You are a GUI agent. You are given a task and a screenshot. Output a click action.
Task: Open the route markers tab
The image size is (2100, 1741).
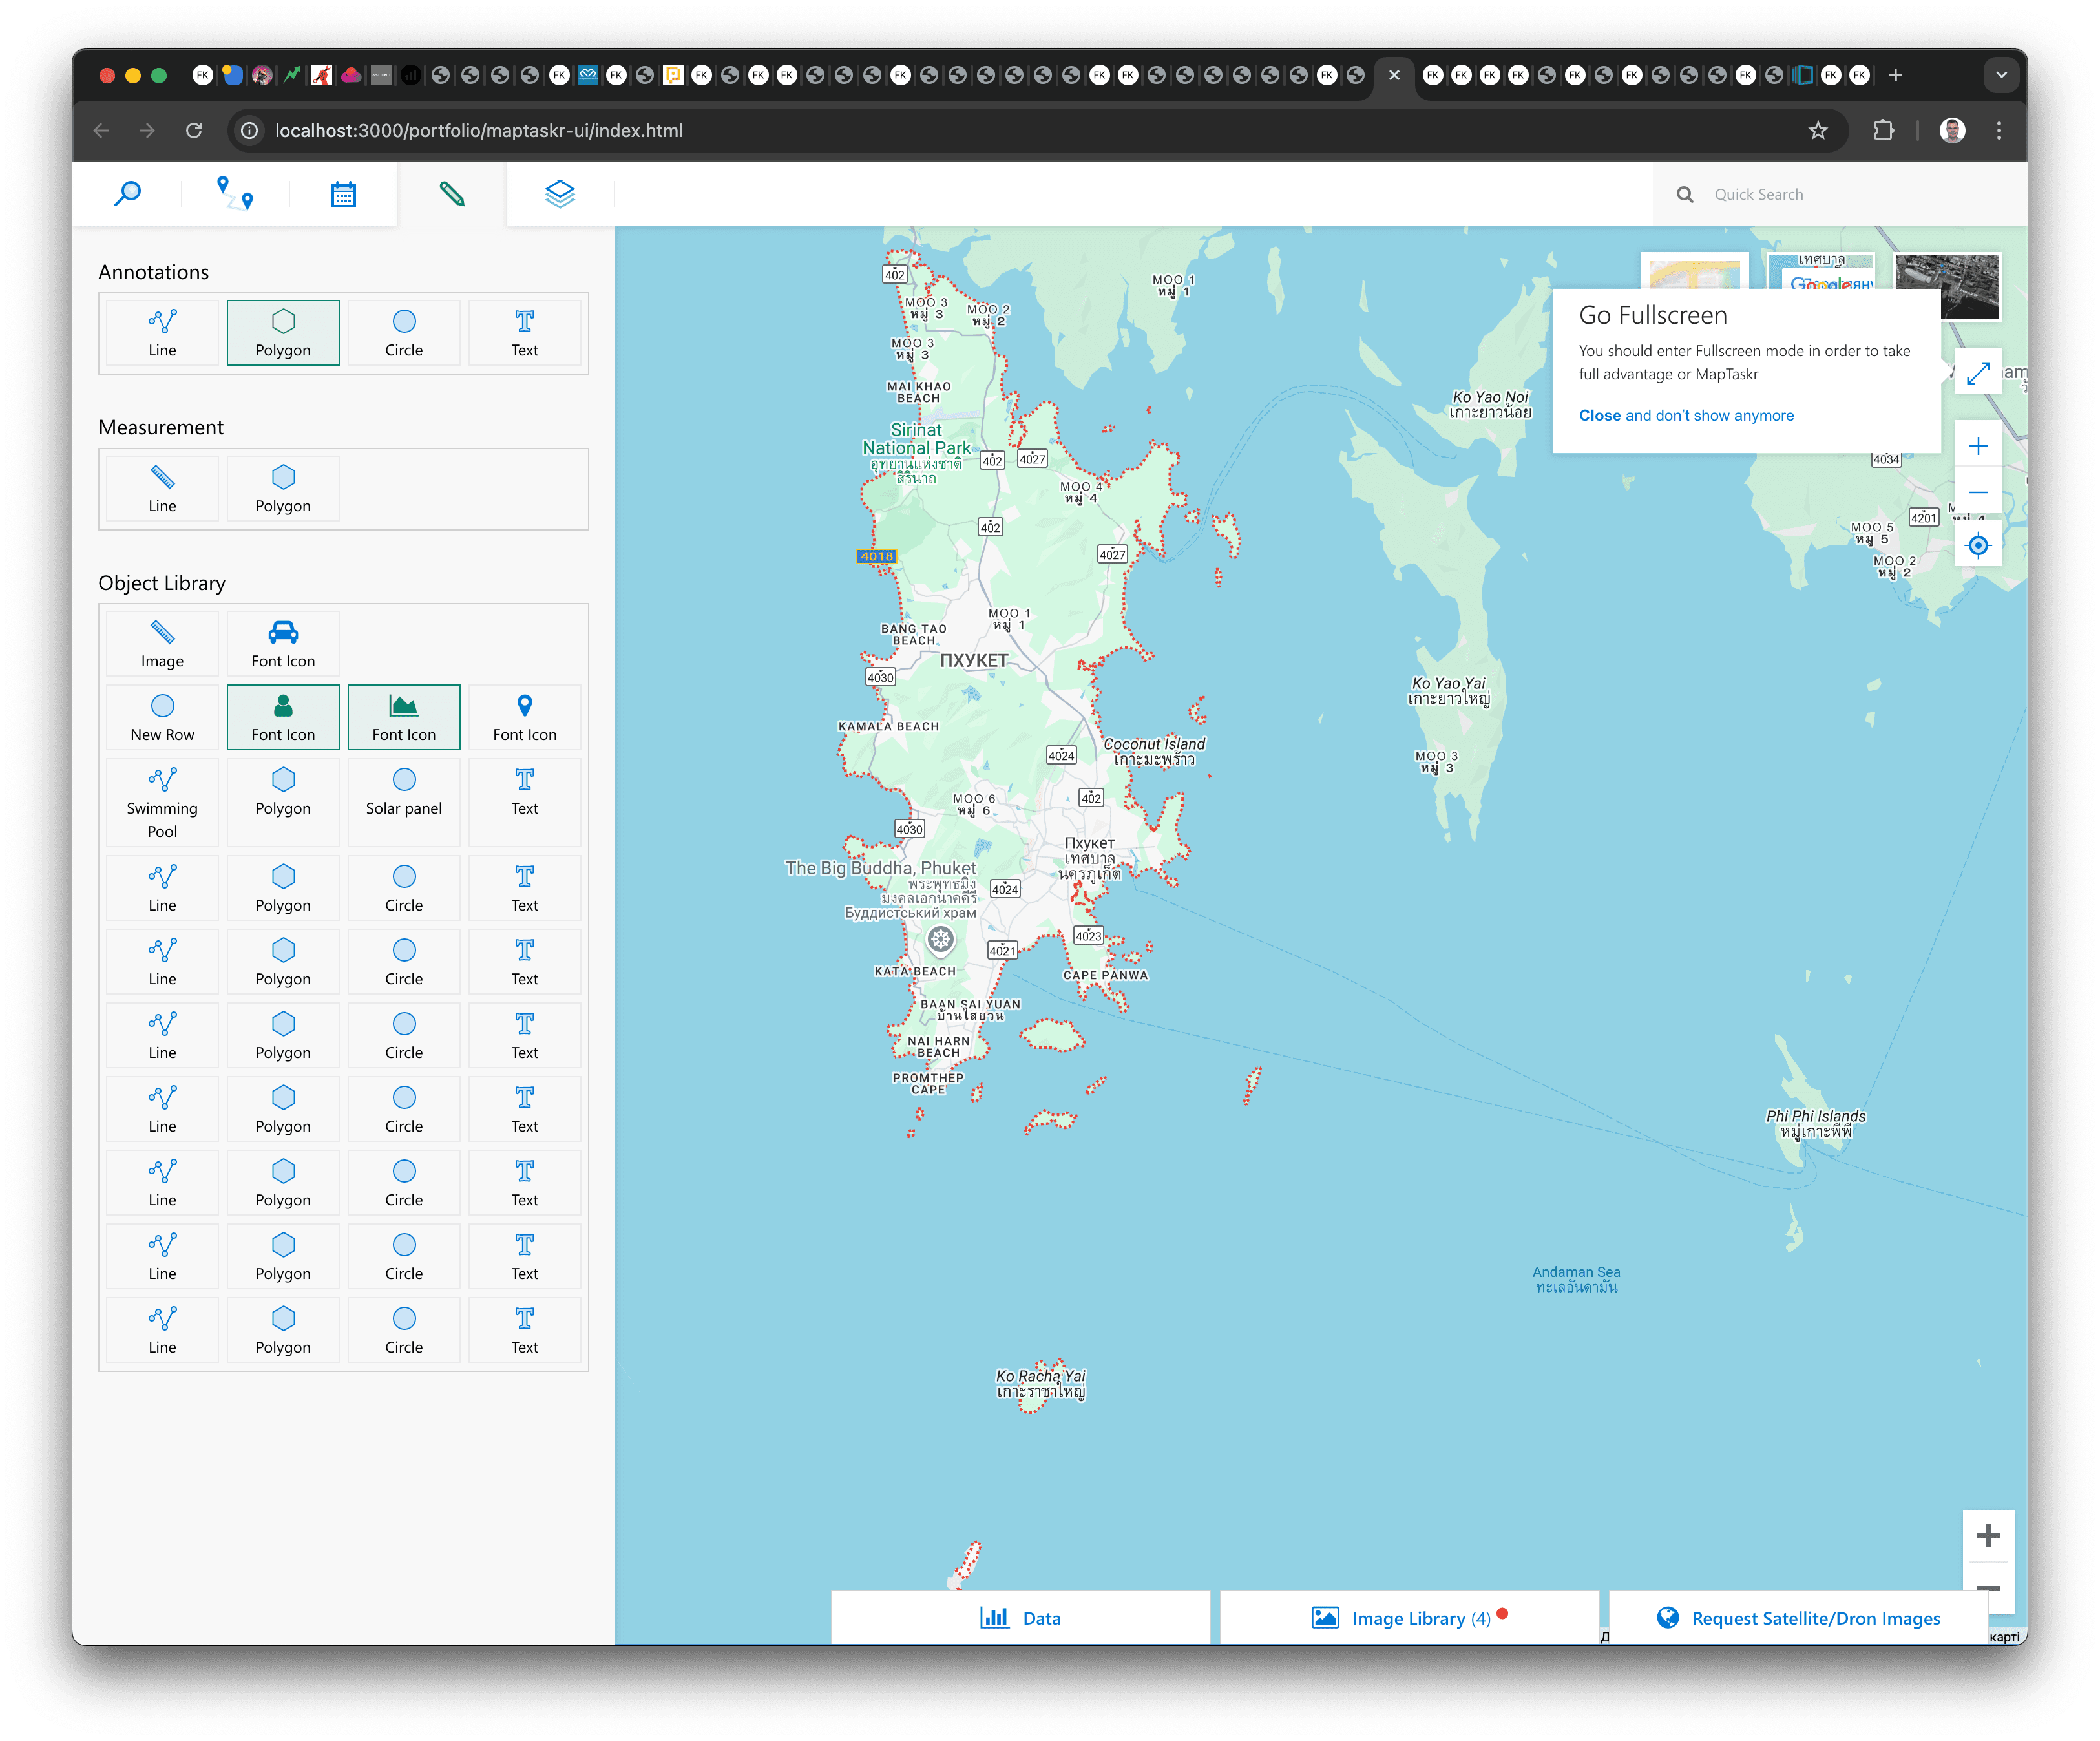point(235,193)
